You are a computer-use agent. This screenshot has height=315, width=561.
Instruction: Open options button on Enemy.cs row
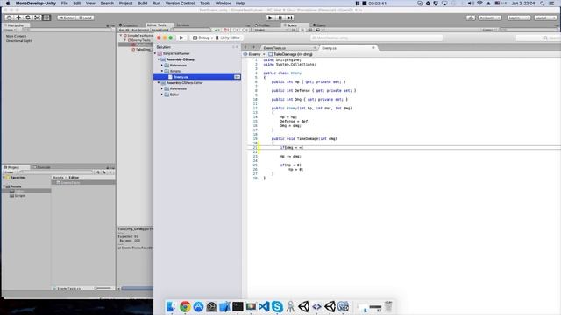pyautogui.click(x=237, y=77)
